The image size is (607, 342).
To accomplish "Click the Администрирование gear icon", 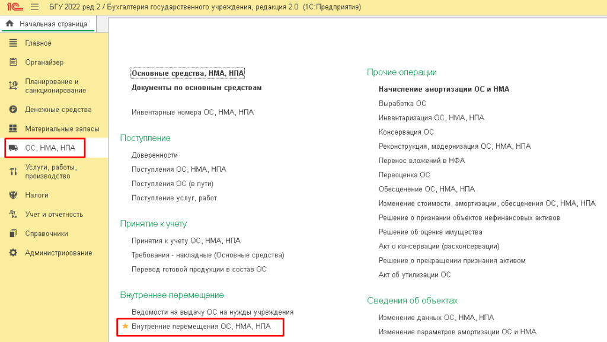I will [13, 253].
